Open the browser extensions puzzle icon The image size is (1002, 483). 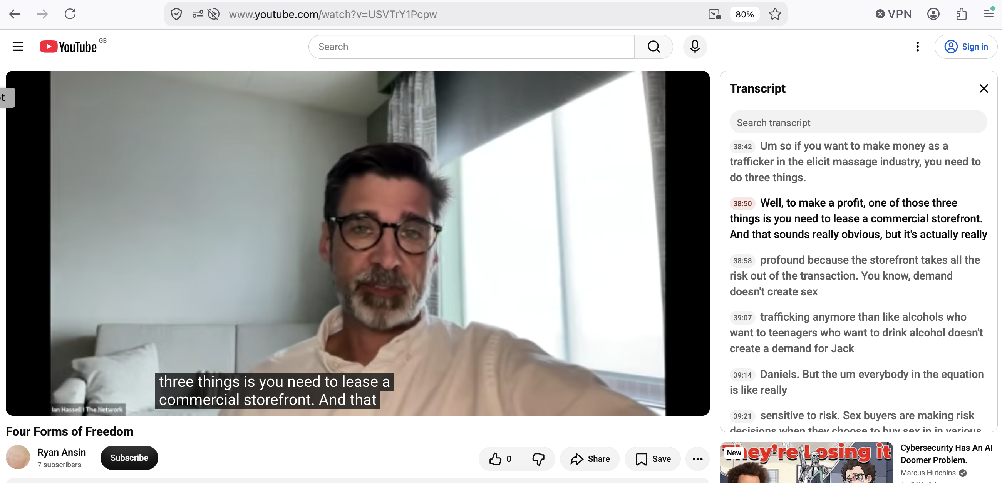961,14
